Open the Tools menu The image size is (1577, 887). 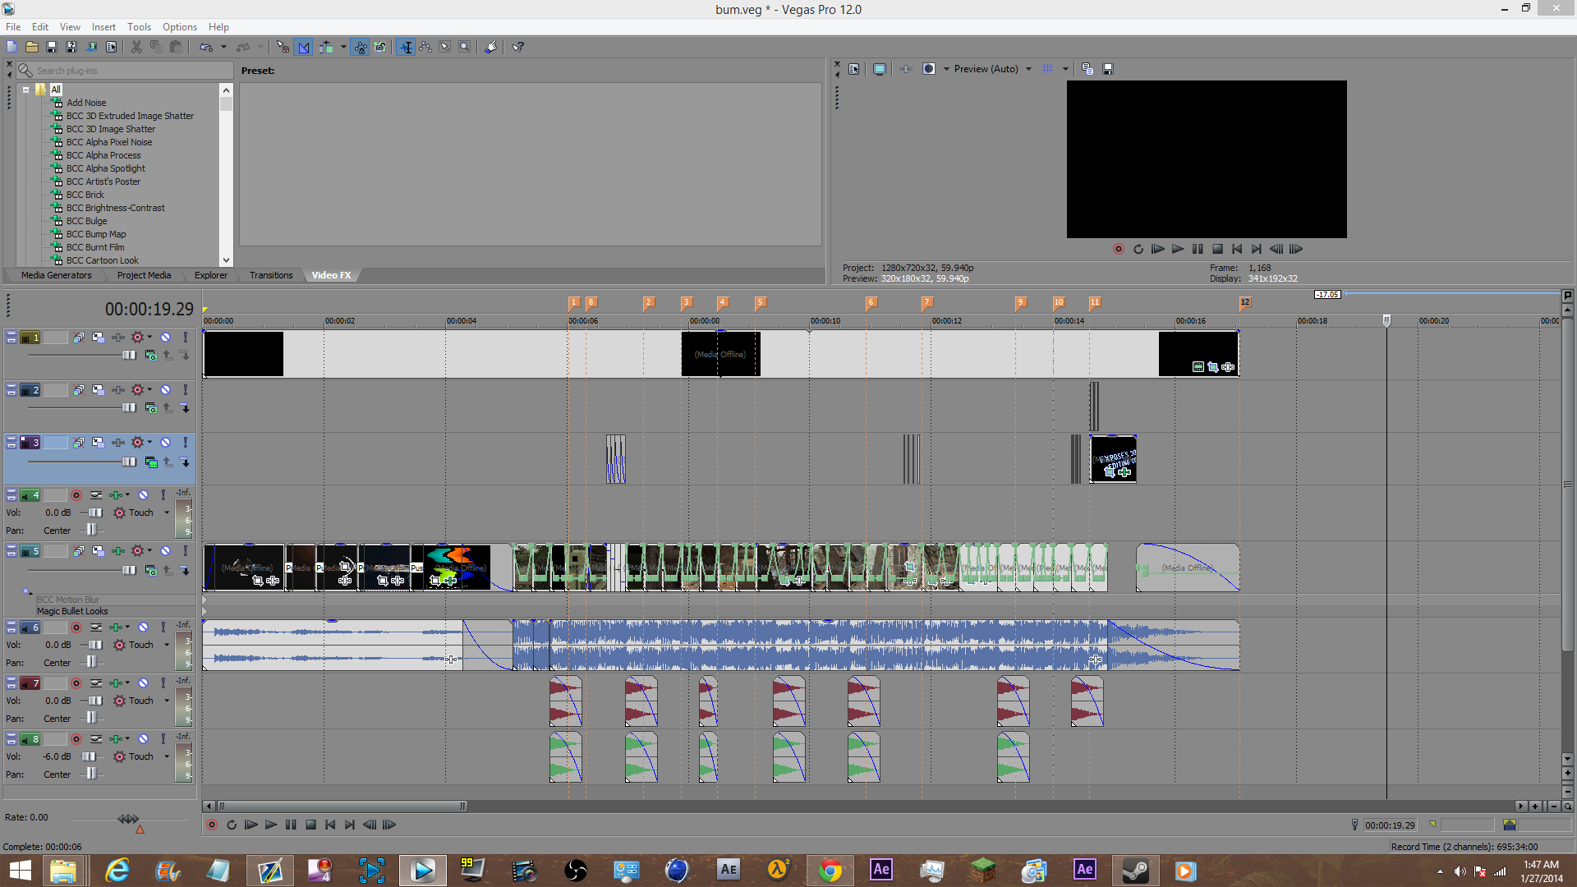tap(139, 26)
